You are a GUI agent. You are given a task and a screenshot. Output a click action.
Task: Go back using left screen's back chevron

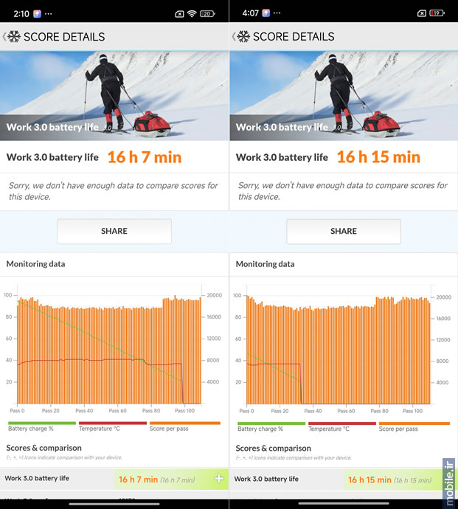click(4, 37)
